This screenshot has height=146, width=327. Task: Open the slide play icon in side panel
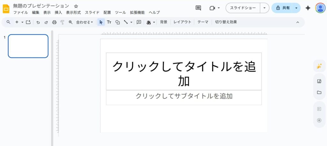tap(319, 109)
